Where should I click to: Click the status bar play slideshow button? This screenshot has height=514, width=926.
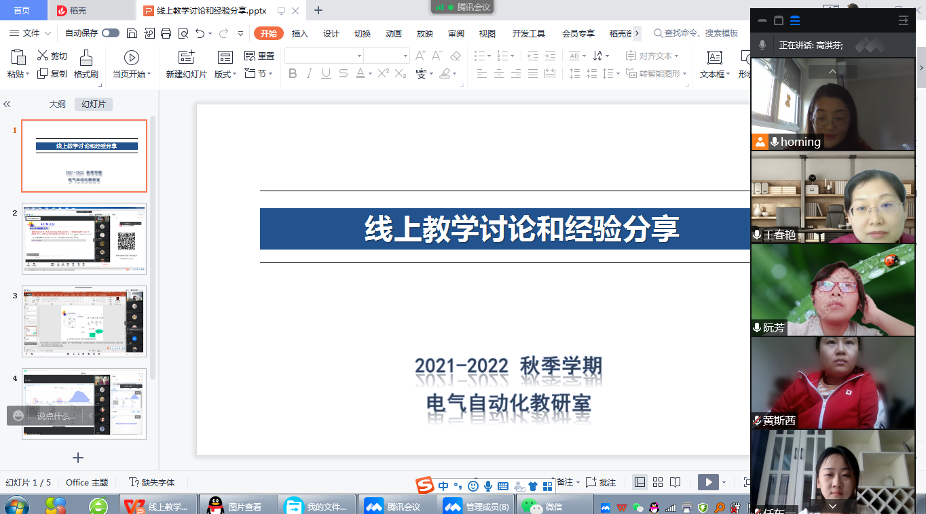click(x=708, y=482)
